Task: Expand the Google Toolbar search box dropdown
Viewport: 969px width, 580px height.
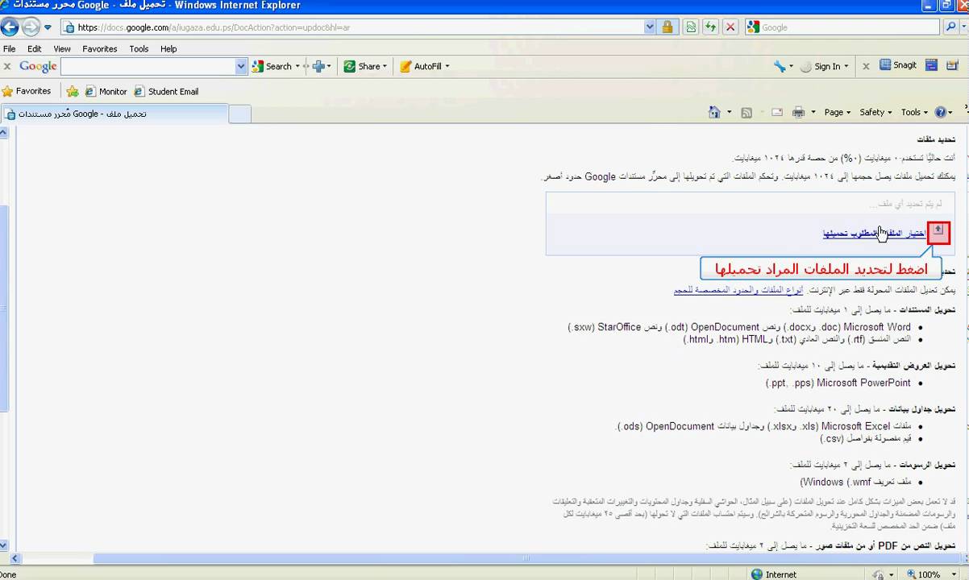Action: pyautogui.click(x=241, y=67)
